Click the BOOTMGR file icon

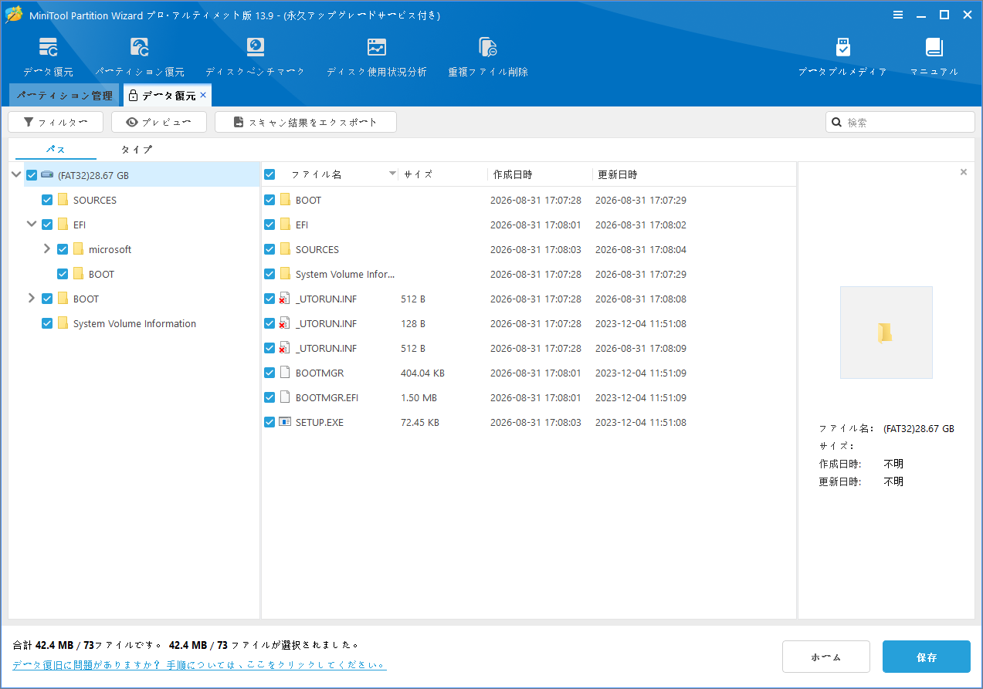pos(285,373)
